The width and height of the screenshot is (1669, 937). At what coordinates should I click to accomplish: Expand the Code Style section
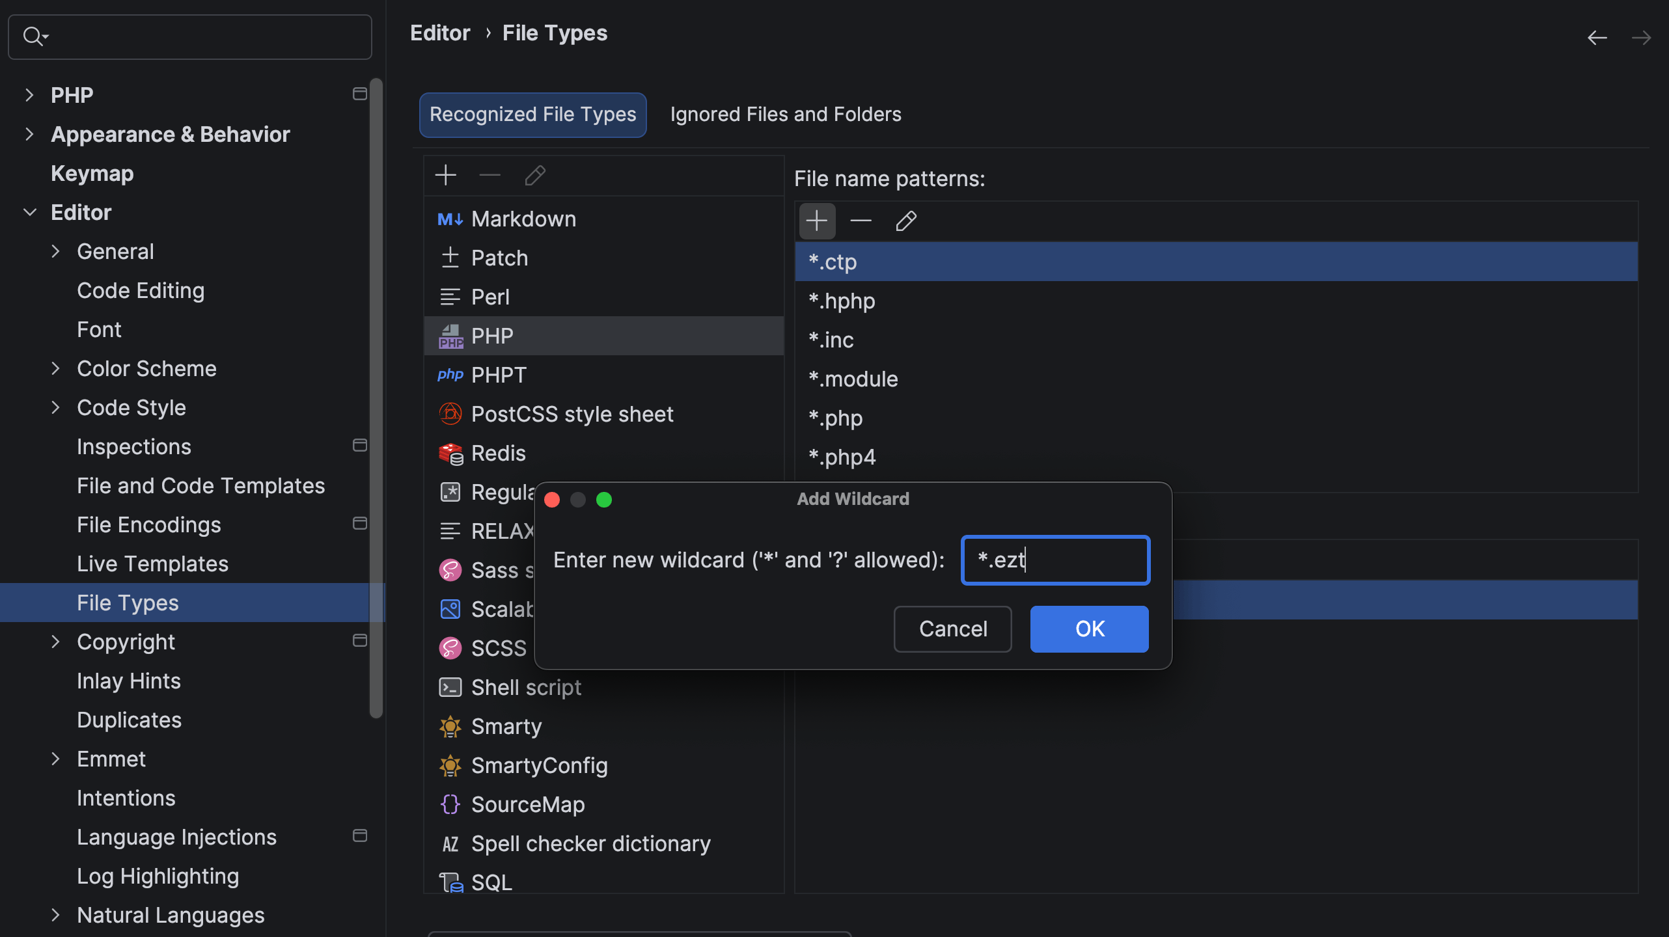[x=56, y=407]
